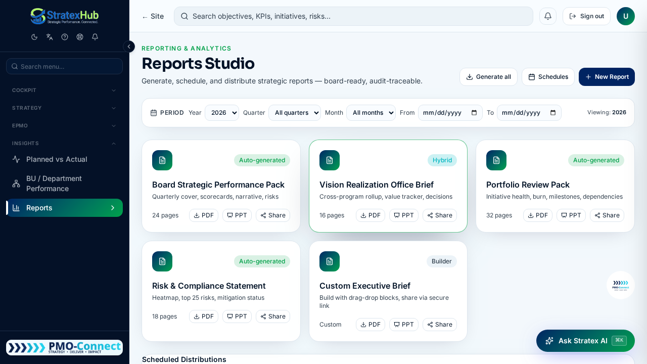
Task: Download PDF of Custom Executive Brief
Action: pyautogui.click(x=371, y=325)
